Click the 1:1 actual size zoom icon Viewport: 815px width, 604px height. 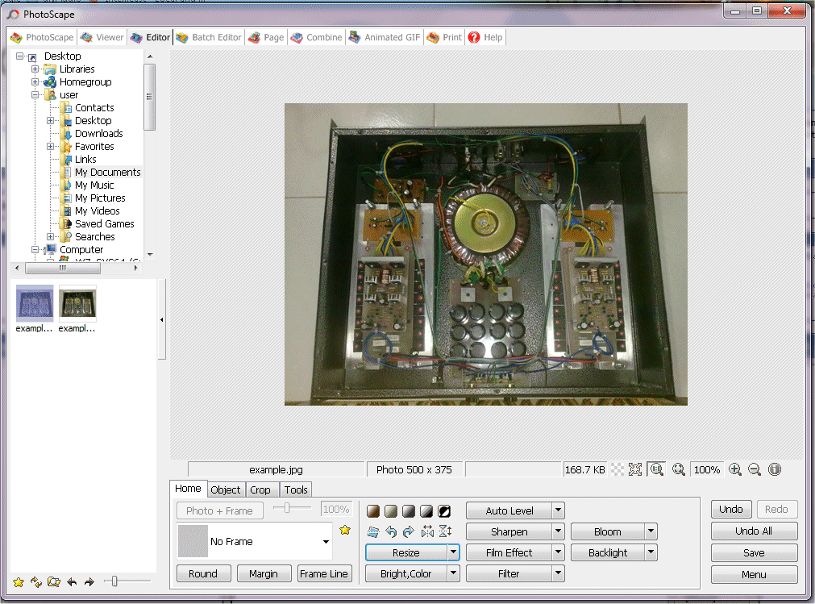(x=656, y=469)
